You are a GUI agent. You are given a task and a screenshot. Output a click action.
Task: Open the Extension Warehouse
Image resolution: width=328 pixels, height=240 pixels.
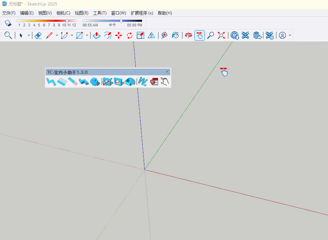coord(245,35)
